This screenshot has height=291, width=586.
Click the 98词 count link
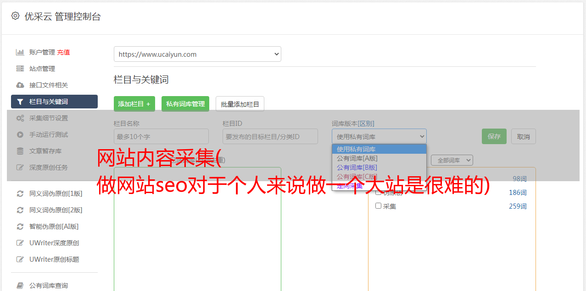click(x=519, y=179)
